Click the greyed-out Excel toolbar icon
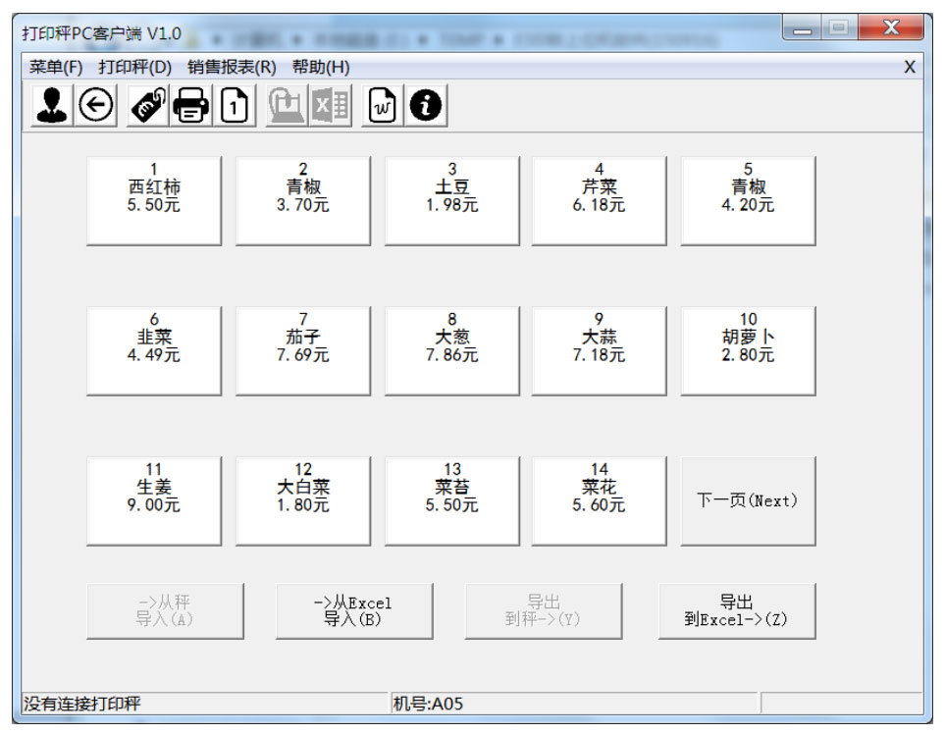This screenshot has width=944, height=734. (331, 105)
